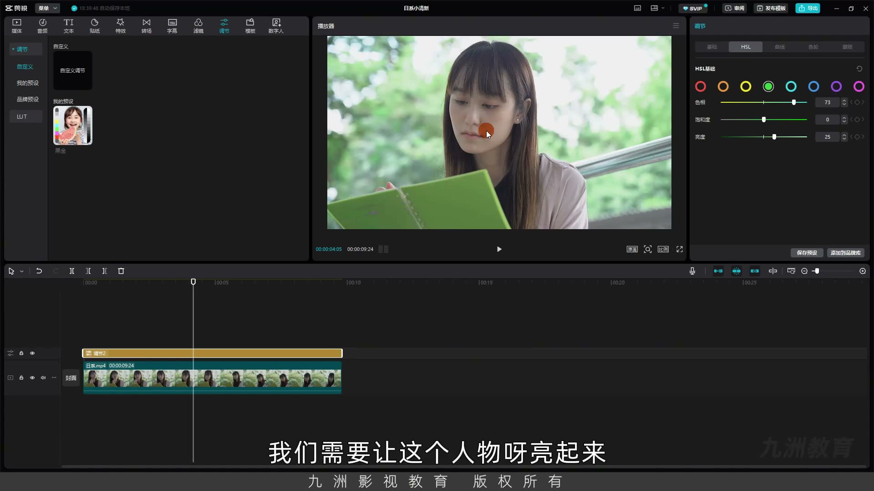874x491 pixels.
Task: Open the 音频 (Audio) panel
Action: click(x=42, y=26)
